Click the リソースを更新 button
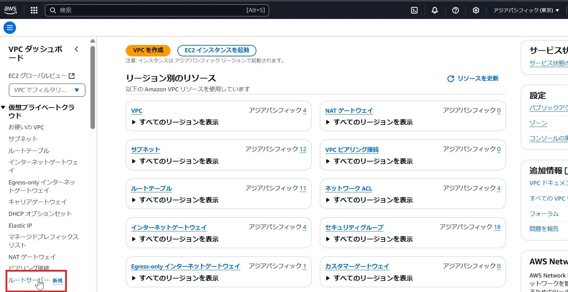The width and height of the screenshot is (568, 292). click(x=473, y=79)
